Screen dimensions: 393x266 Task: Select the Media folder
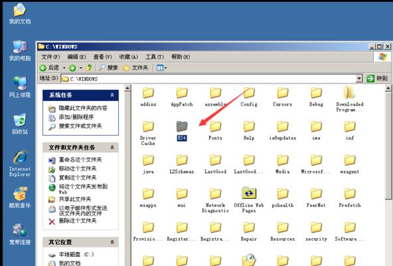click(x=283, y=164)
